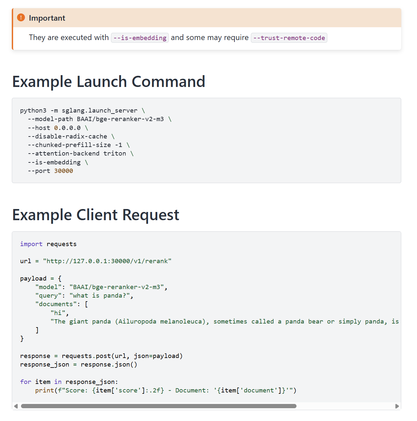Click the import requests line
This screenshot has width=417, height=421.
tap(48, 244)
